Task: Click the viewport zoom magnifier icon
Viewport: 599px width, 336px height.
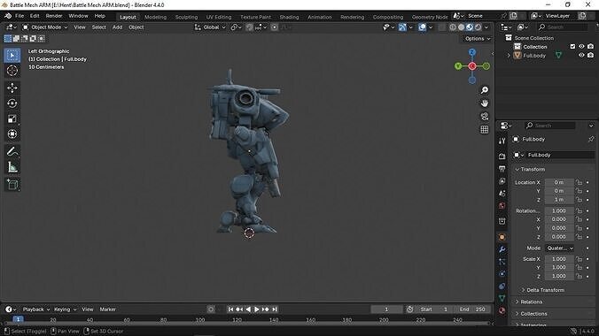Action: pos(485,90)
